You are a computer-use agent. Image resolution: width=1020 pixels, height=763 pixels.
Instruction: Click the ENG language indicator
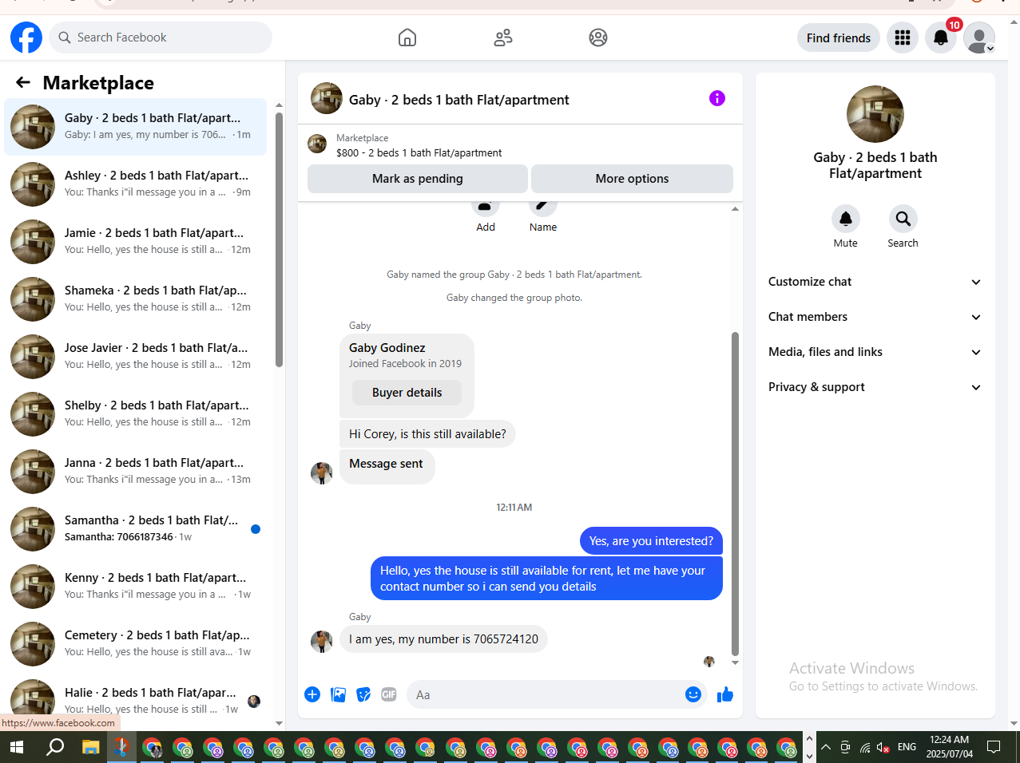907,747
